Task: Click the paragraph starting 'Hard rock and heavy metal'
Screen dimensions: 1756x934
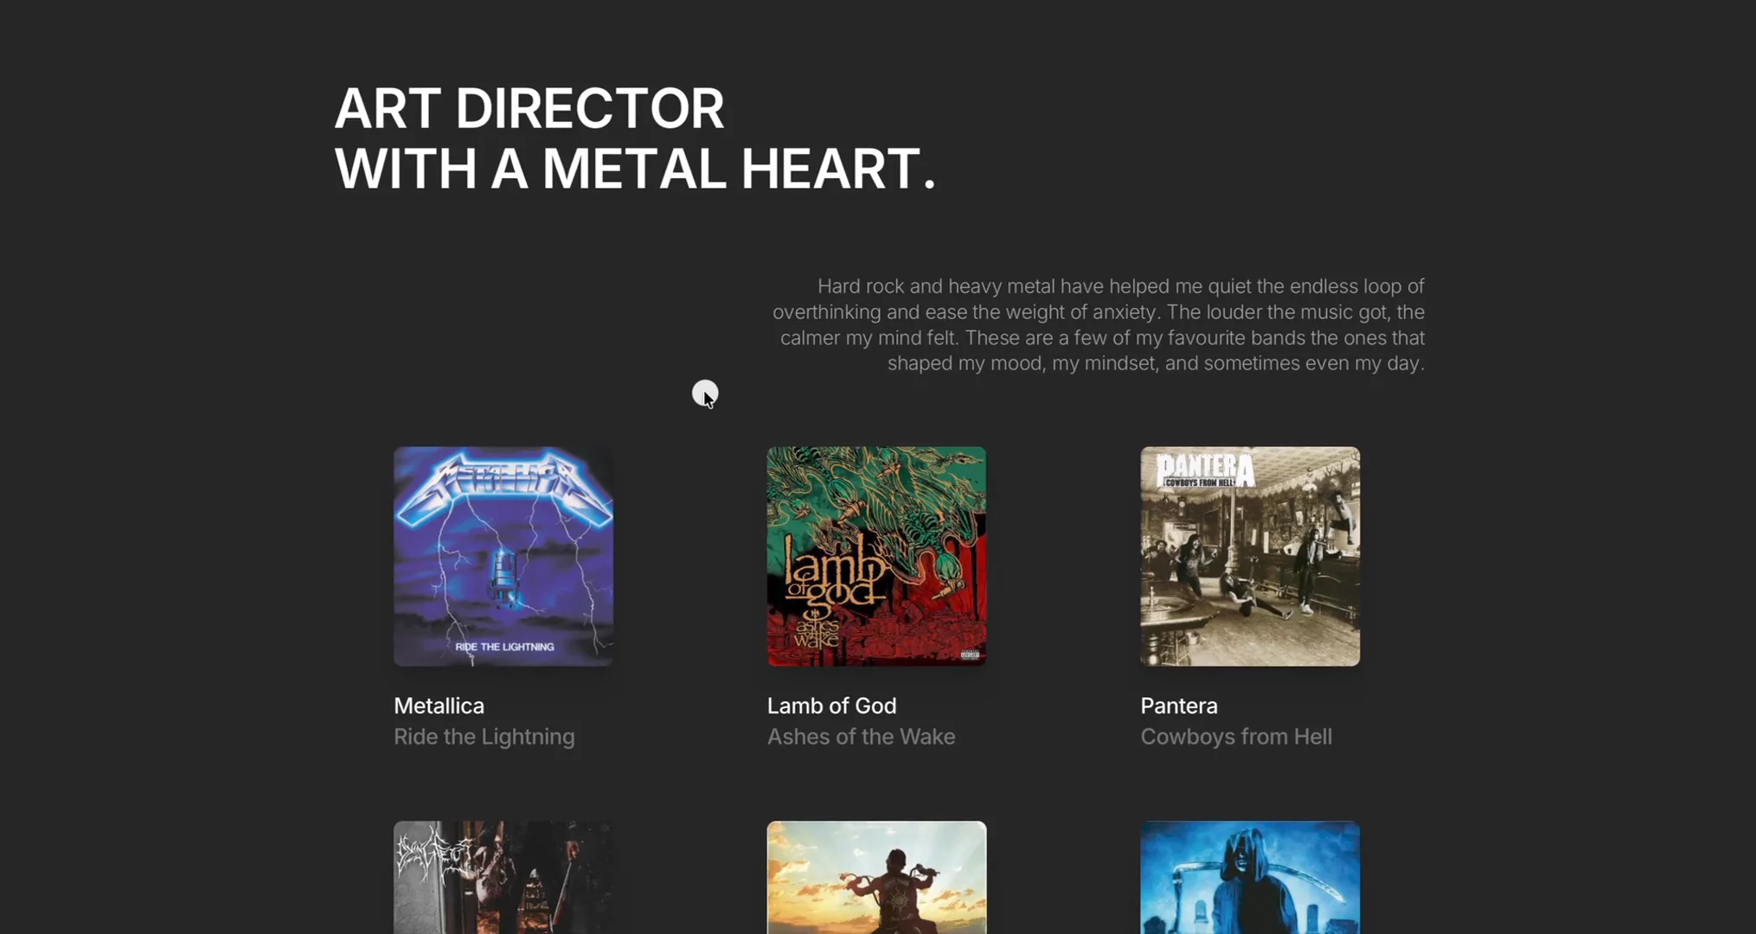Action: (x=1098, y=324)
